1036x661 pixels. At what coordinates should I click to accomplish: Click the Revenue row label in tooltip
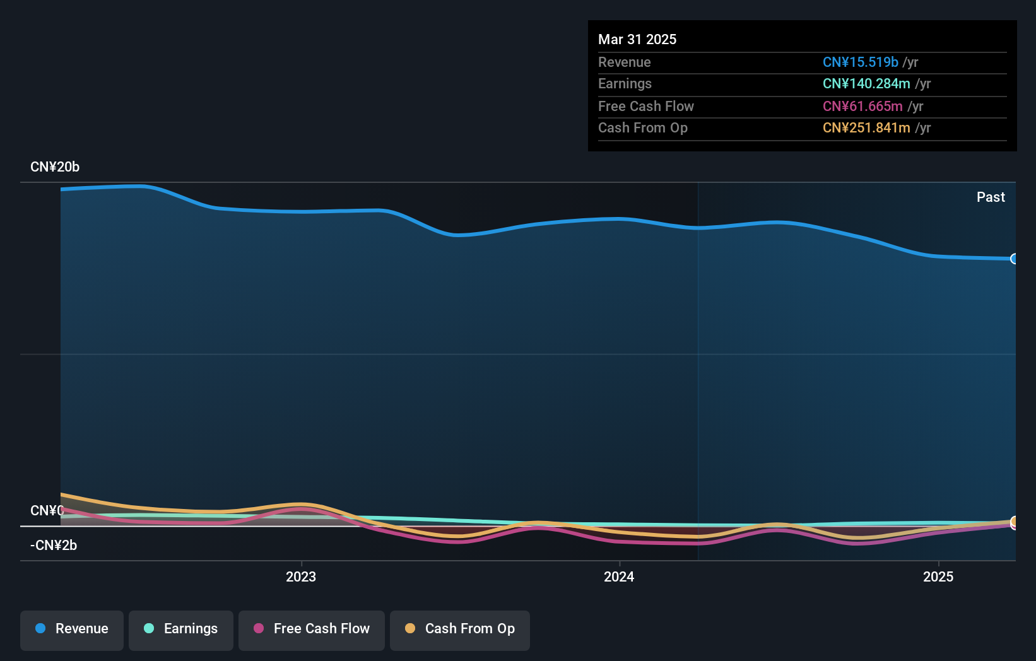pos(624,62)
